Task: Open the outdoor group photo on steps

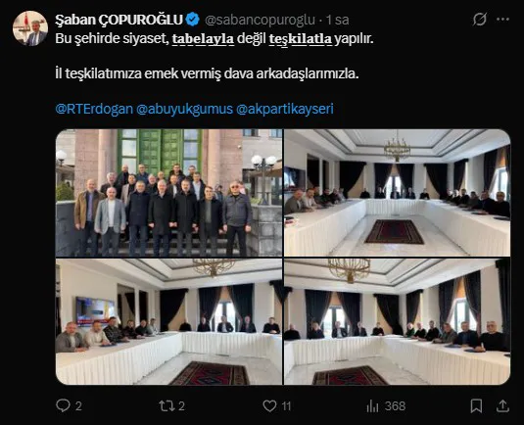Action: tap(168, 193)
